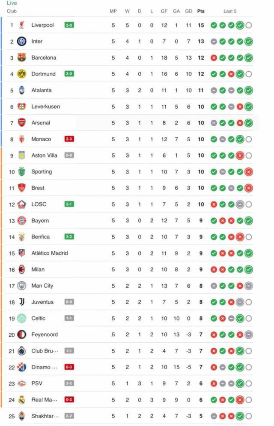This screenshot has height=426, width=274.
Task: Click Inter's most recent win icon
Action: [249, 42]
